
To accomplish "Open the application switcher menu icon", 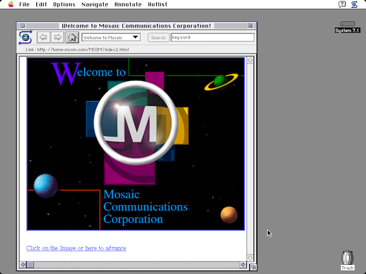I will coord(354,4).
